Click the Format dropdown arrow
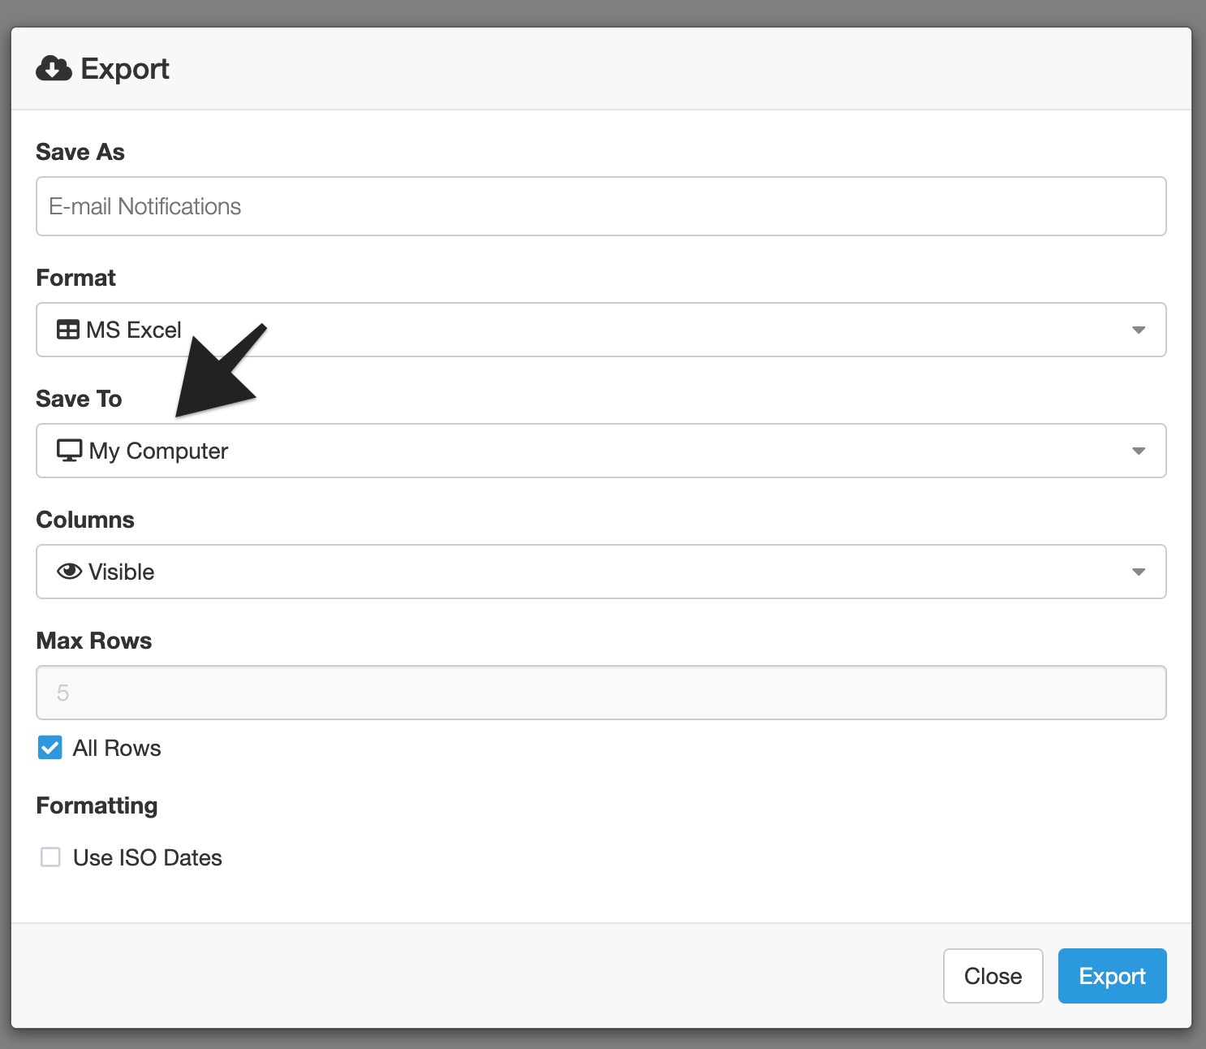Image resolution: width=1206 pixels, height=1049 pixels. [1139, 330]
